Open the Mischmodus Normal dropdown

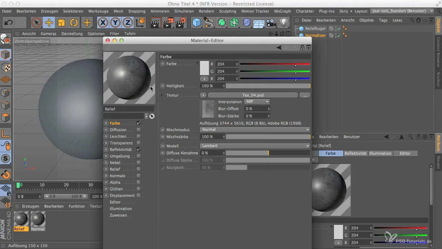pyautogui.click(x=255, y=130)
